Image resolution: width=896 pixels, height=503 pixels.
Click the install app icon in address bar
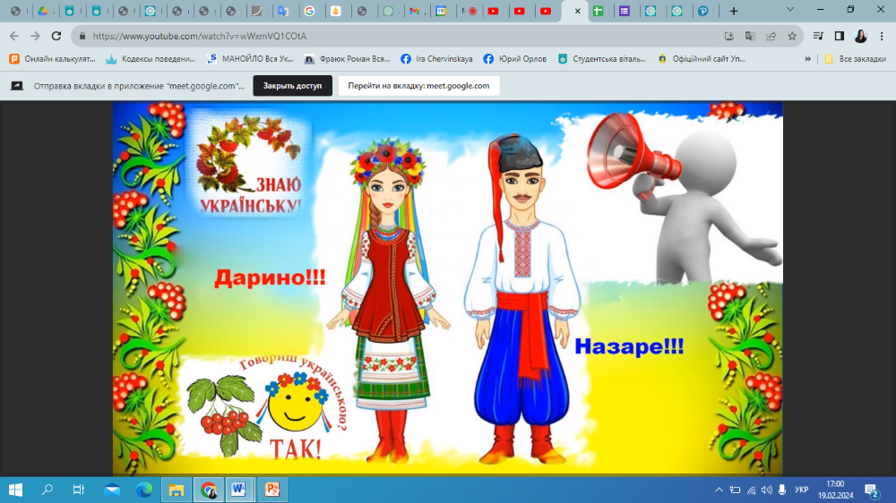[729, 36]
